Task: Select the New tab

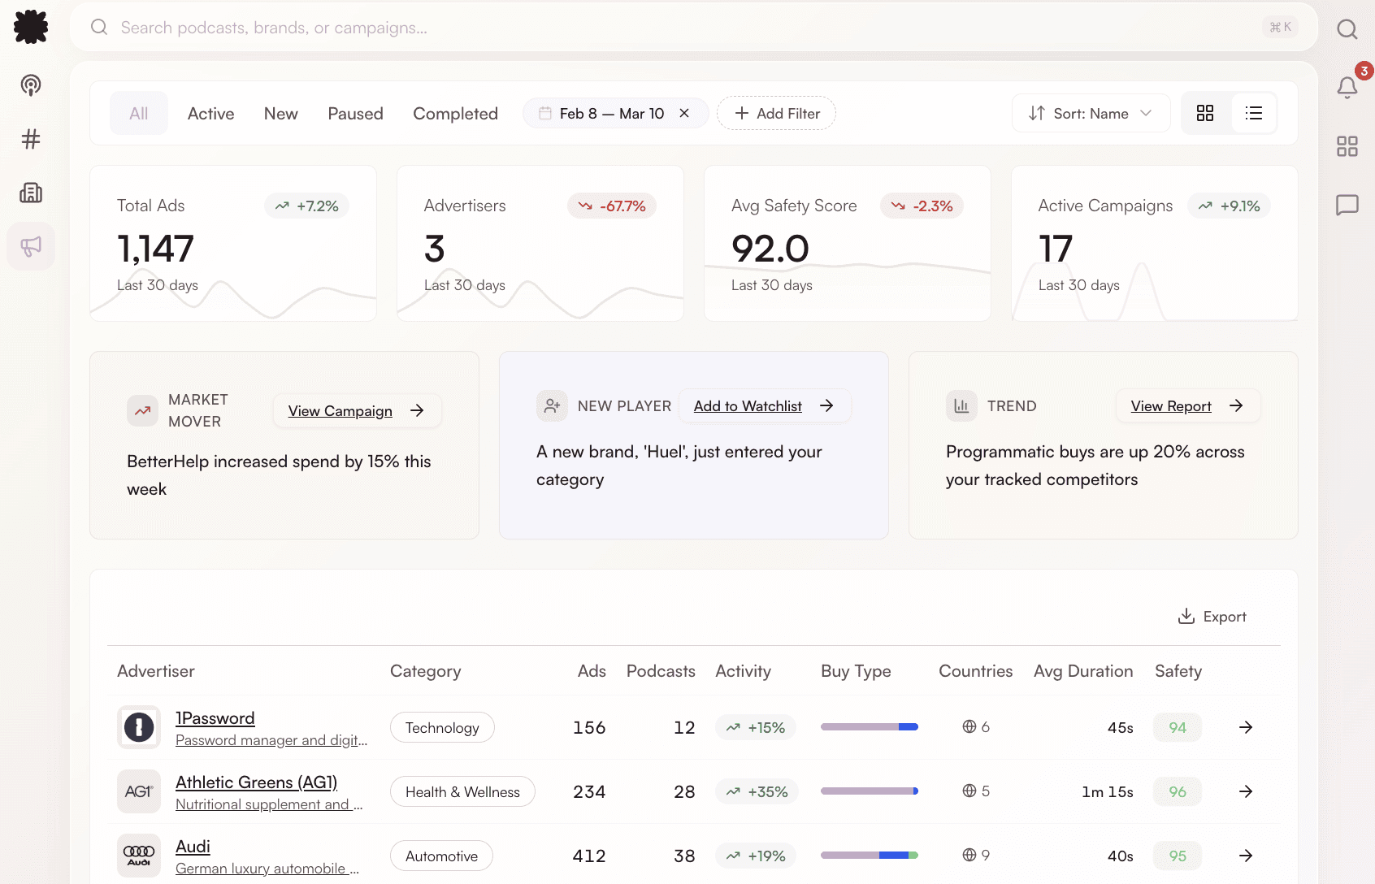Action: [281, 114]
